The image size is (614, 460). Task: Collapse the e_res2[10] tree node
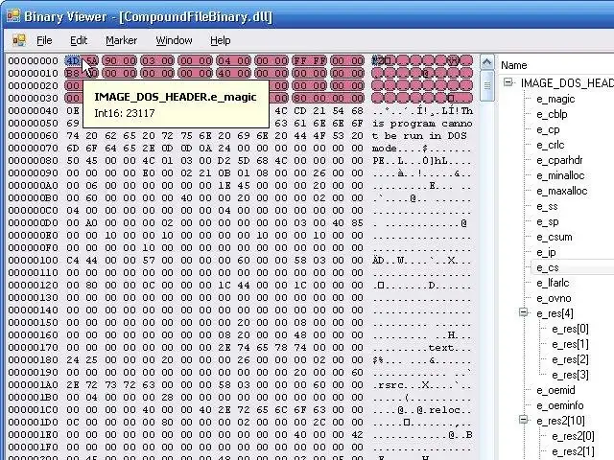(524, 420)
